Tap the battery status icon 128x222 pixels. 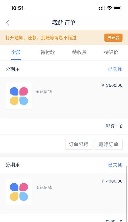tap(118, 8)
